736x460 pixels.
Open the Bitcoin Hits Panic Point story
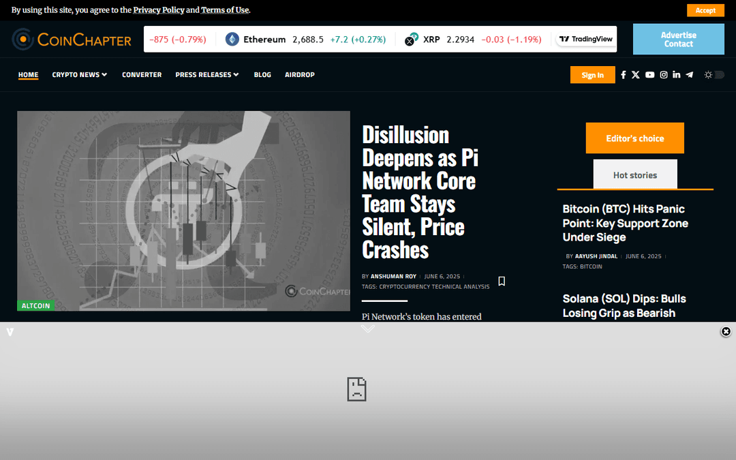625,223
